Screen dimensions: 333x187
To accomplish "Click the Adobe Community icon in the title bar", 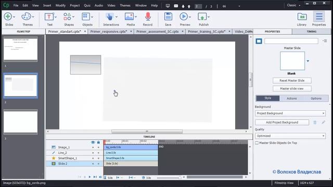I will (x=168, y=6).
